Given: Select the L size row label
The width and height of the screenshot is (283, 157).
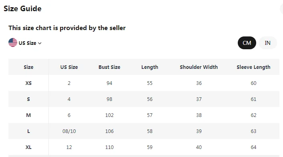Looking at the screenshot, I should 28,131.
